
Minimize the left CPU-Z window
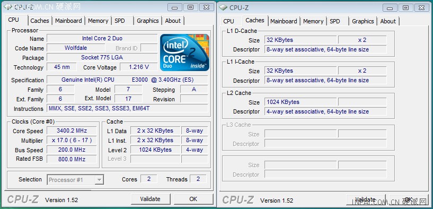(174, 7)
